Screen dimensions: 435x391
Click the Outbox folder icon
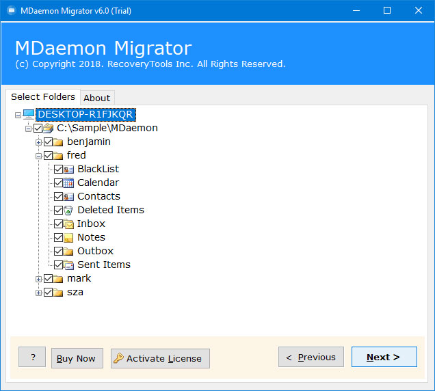[x=68, y=252]
